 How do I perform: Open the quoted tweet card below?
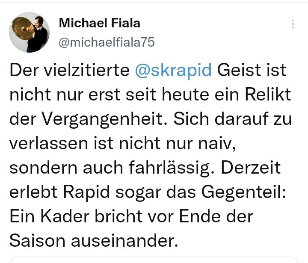[154, 260]
